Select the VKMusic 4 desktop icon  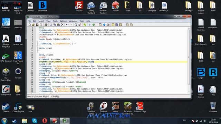(6, 23)
